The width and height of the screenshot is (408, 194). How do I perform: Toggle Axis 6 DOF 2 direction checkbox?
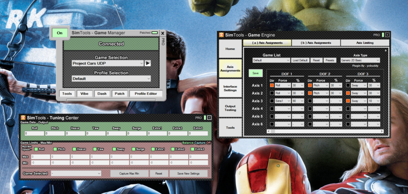pyautogui.click(x=310, y=124)
